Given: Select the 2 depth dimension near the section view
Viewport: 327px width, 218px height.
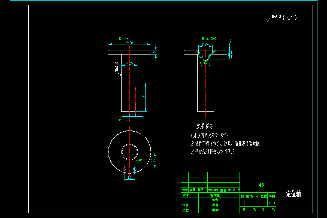Looking at the screenshot, I should tap(231, 41).
